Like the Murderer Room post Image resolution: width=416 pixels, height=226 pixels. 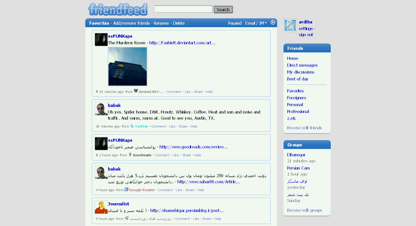pos(188,92)
